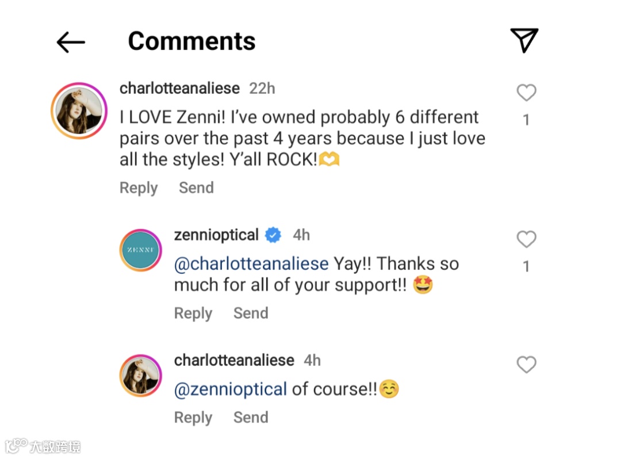Image resolution: width=621 pixels, height=458 pixels.
Task: Like the 'of course!!' comment heart
Action: [526, 365]
